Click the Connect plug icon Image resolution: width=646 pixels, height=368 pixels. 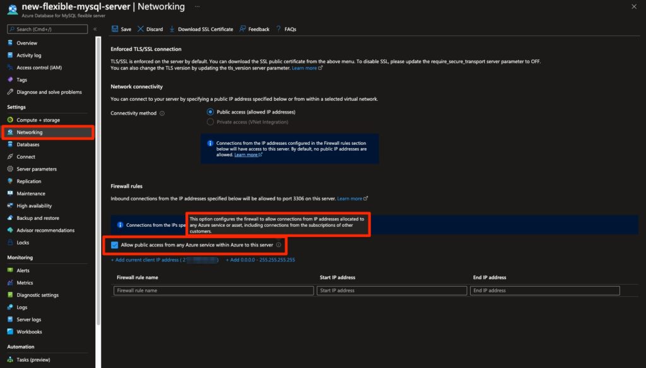coord(10,156)
